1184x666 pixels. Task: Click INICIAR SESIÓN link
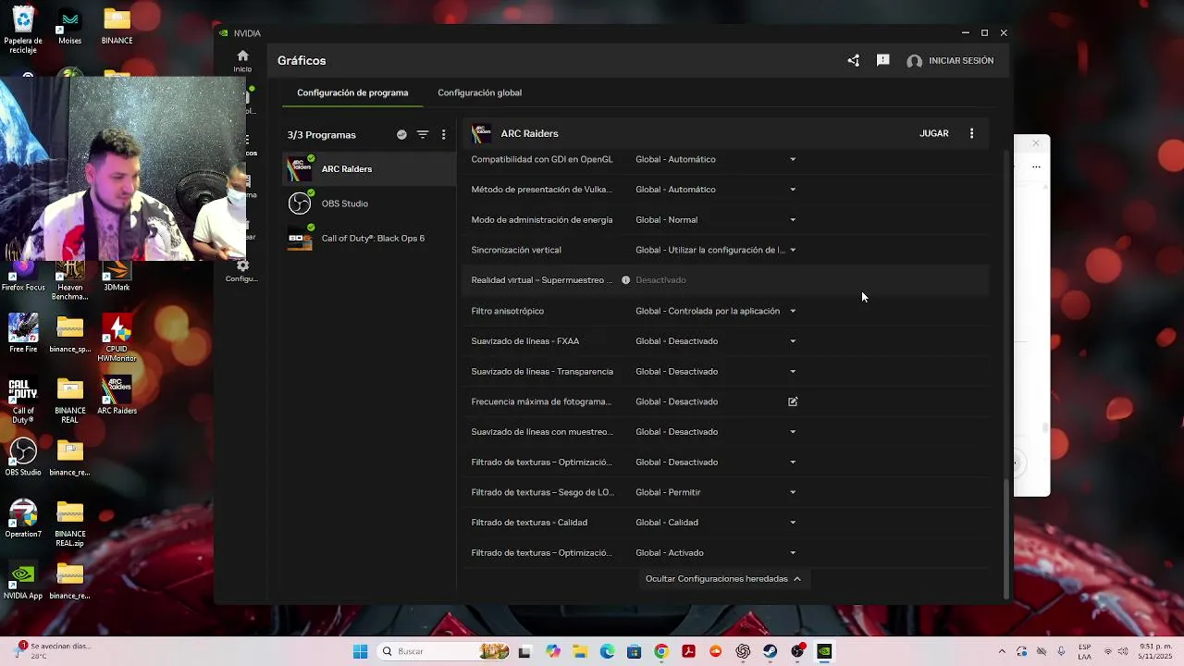[961, 61]
